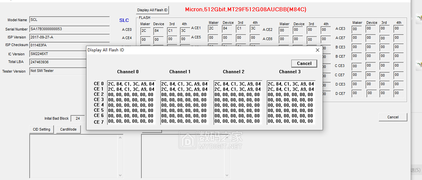Click C CE7 Maker field 00

click(x=356, y=75)
